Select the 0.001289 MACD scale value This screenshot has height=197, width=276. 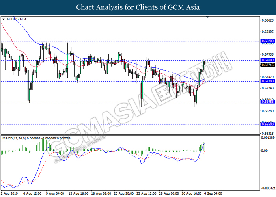point(267,138)
